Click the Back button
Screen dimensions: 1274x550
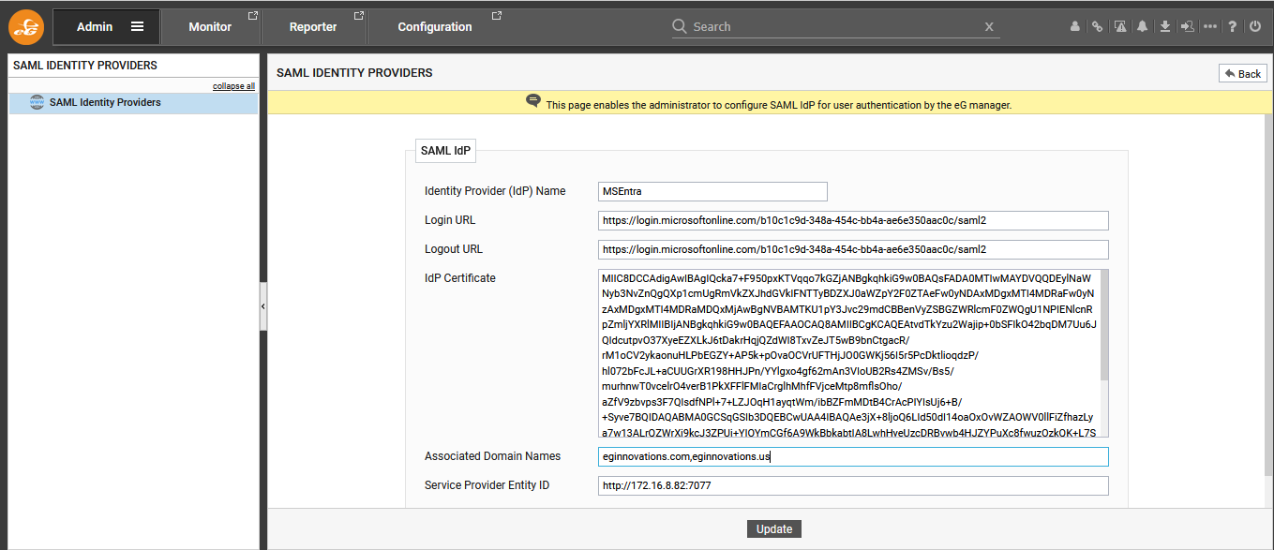[x=1242, y=74]
